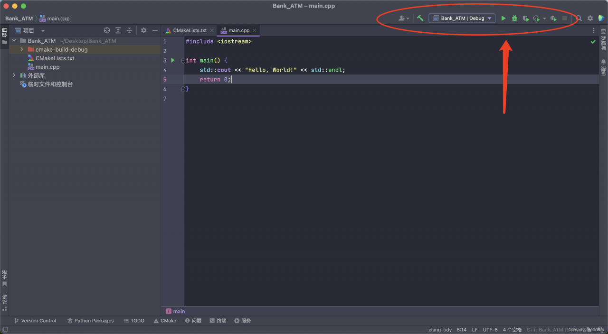Click the main breadcrumb below the editor
Viewport: 608px width, 334px height.
click(x=175, y=311)
